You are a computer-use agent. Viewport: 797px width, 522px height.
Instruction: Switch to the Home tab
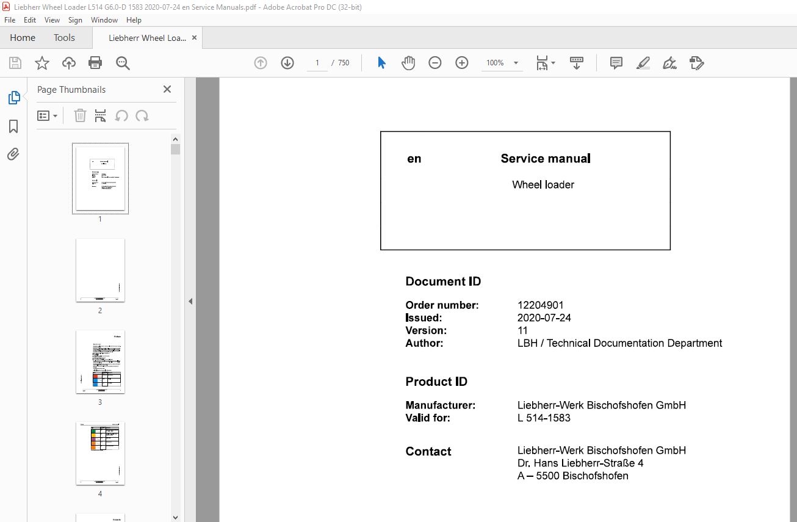pos(23,38)
